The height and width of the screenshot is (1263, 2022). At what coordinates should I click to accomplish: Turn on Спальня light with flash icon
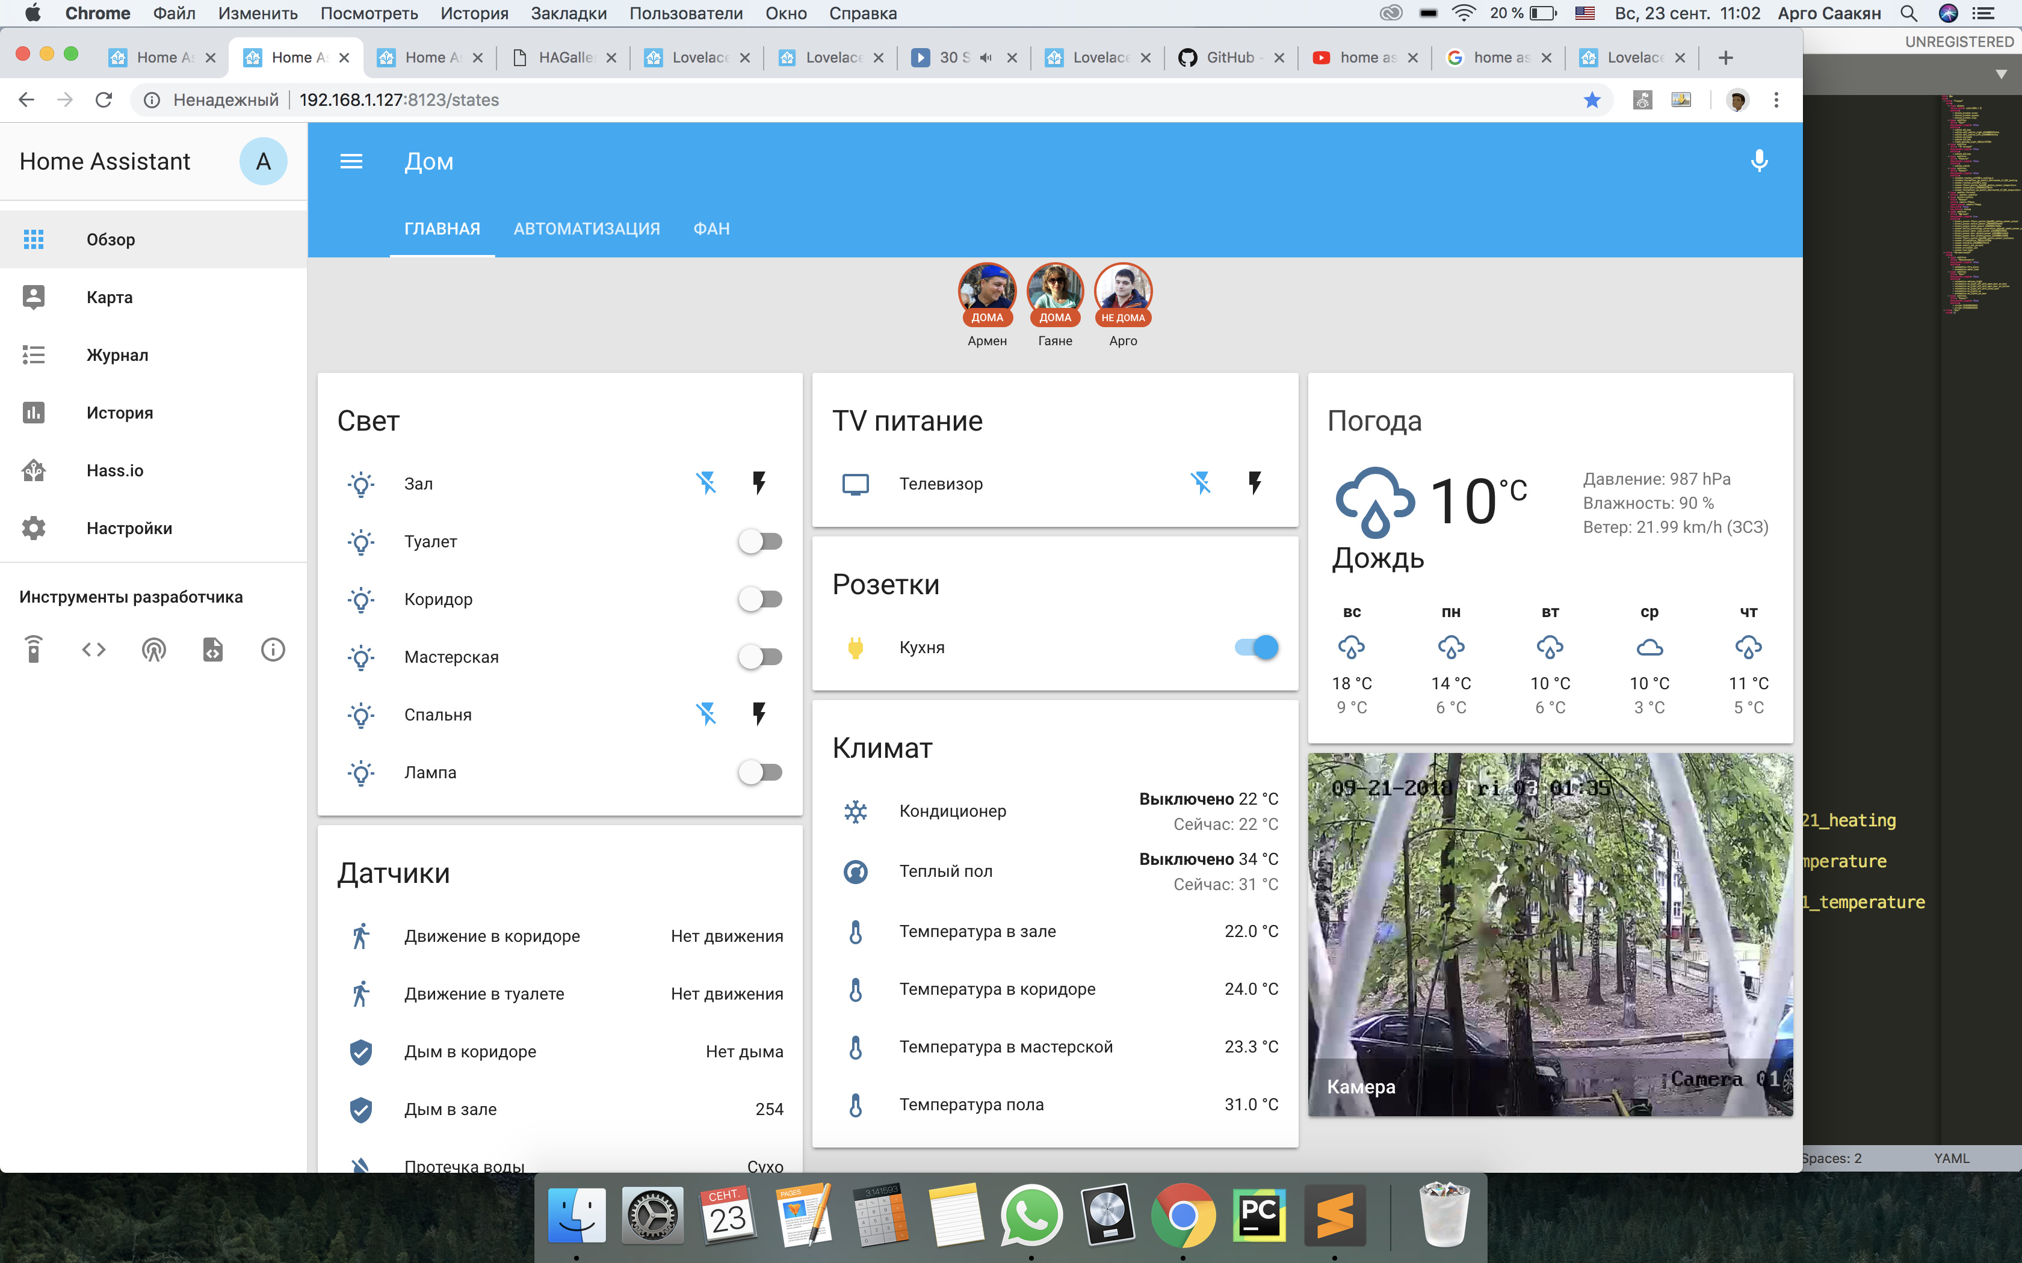point(759,714)
